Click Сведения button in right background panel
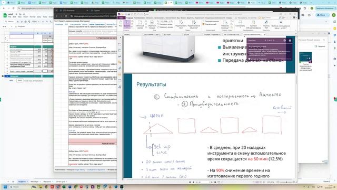 pos(320,46)
